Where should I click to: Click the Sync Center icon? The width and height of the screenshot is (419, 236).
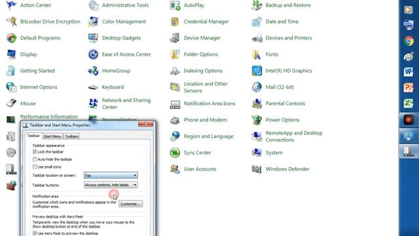175,153
